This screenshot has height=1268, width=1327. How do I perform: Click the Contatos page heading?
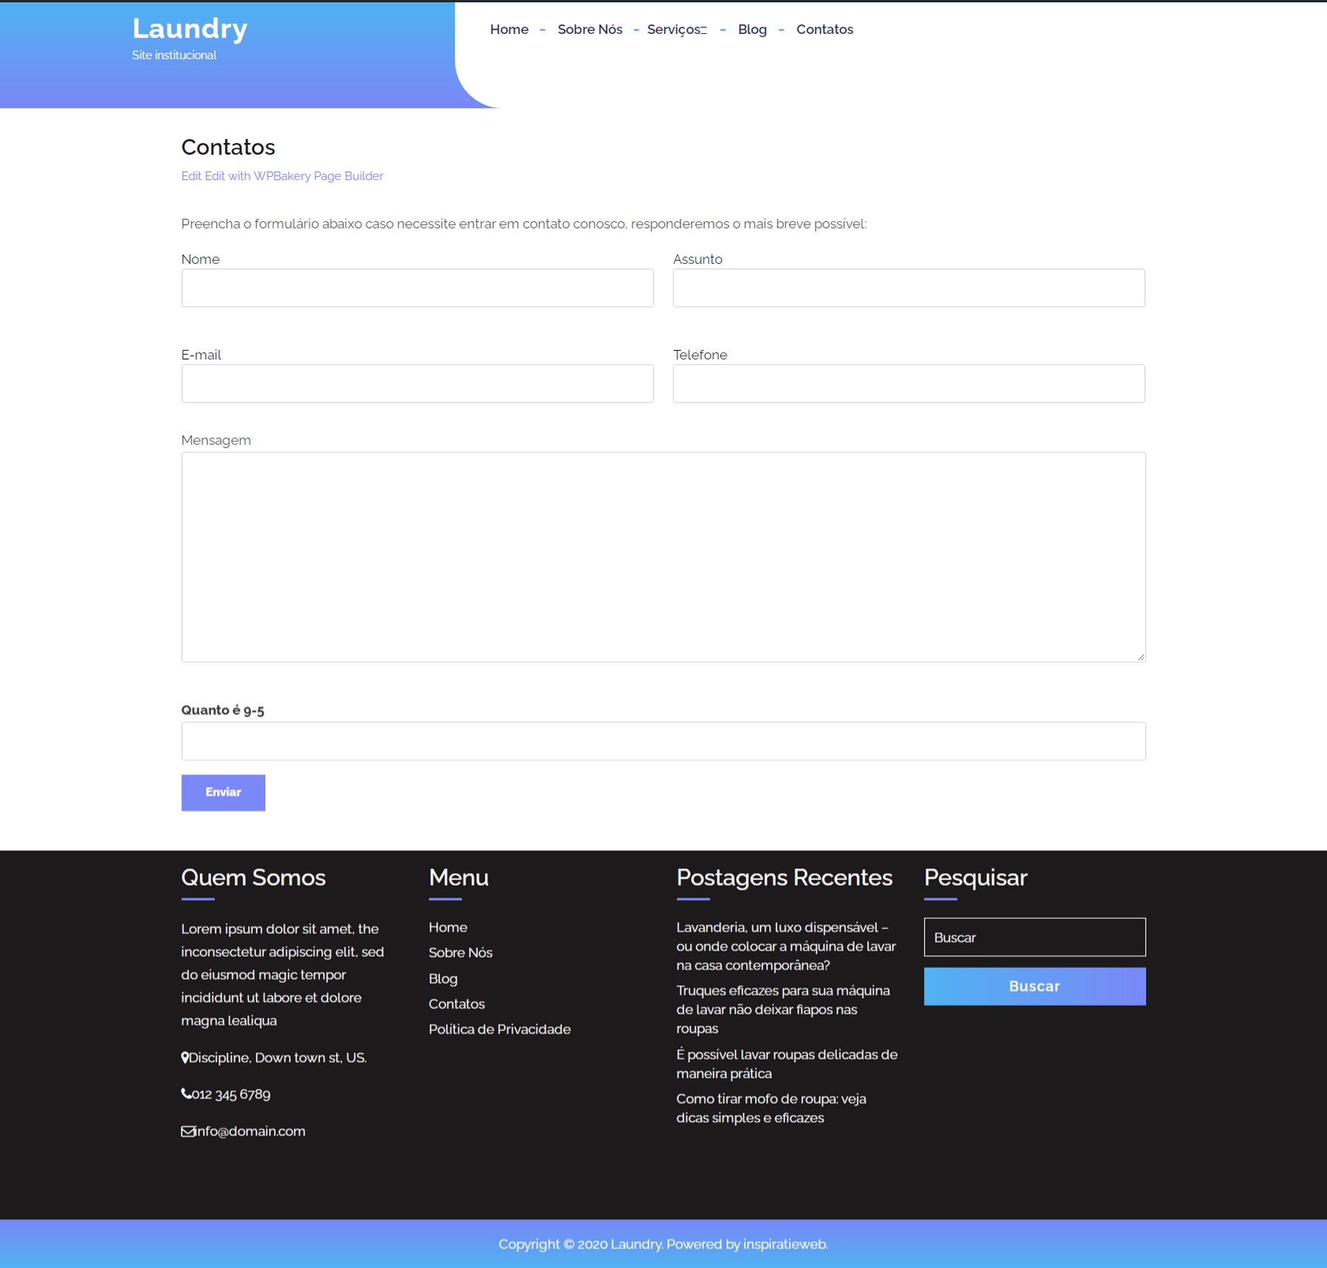click(x=228, y=147)
